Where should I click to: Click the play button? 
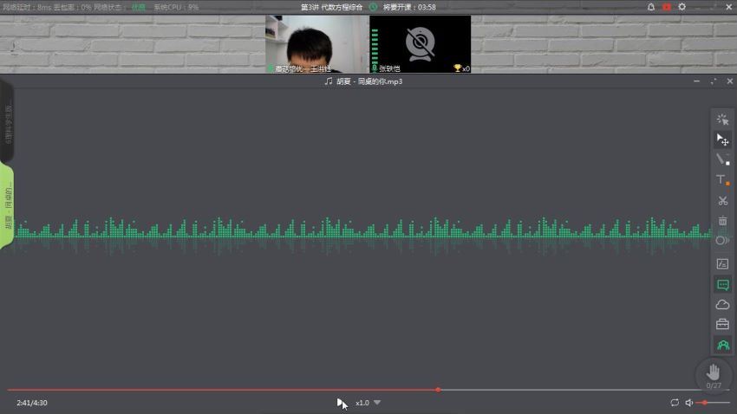[x=340, y=402]
